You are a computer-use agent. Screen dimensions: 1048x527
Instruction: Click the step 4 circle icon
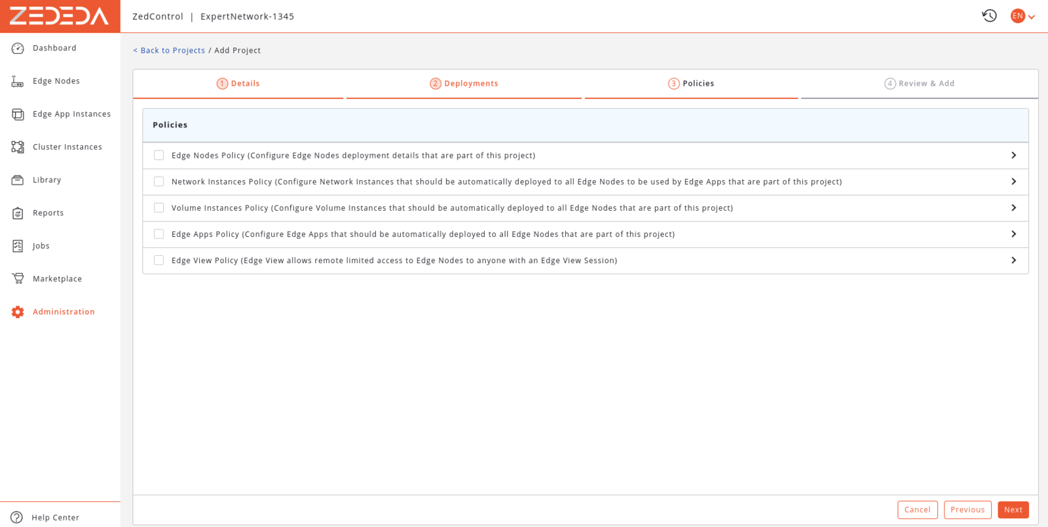[x=890, y=84]
